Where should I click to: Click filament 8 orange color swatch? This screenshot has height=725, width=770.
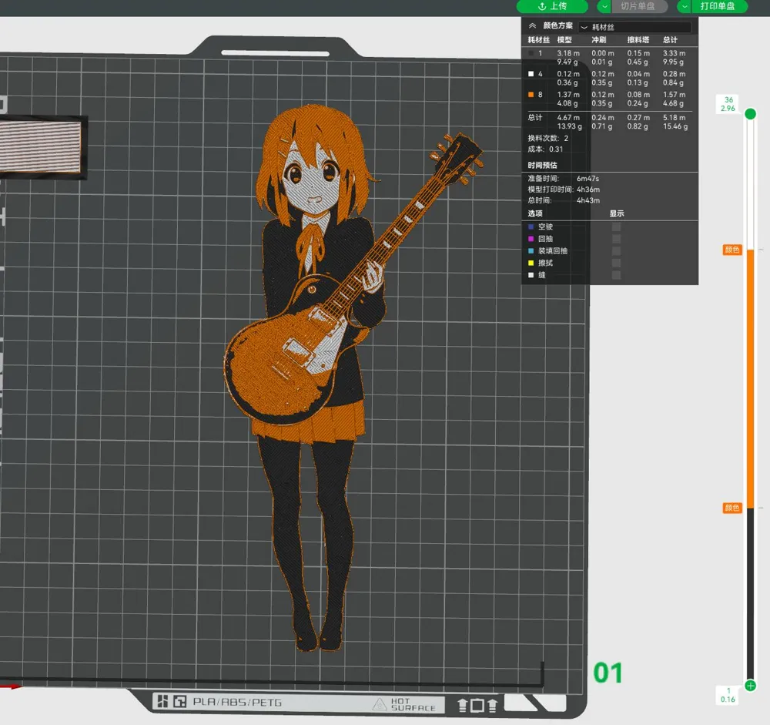pyautogui.click(x=531, y=94)
